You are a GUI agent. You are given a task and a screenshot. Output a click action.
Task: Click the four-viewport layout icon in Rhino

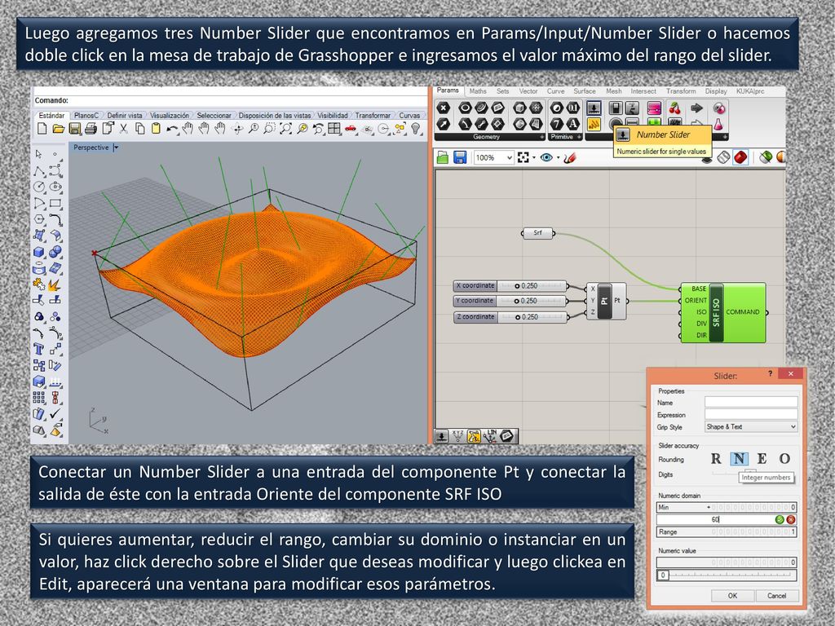(x=334, y=128)
